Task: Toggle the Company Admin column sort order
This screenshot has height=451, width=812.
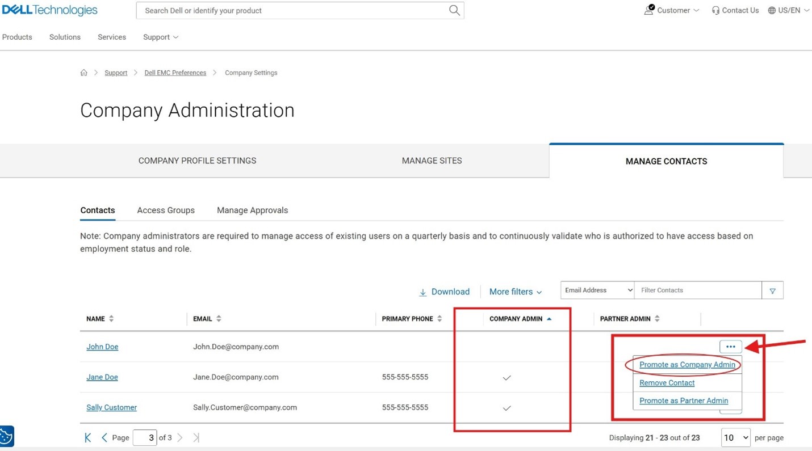Action: [549, 318]
